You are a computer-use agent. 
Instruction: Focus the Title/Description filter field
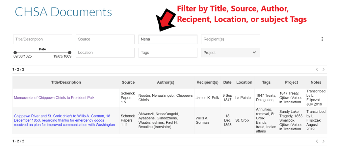click(42, 39)
